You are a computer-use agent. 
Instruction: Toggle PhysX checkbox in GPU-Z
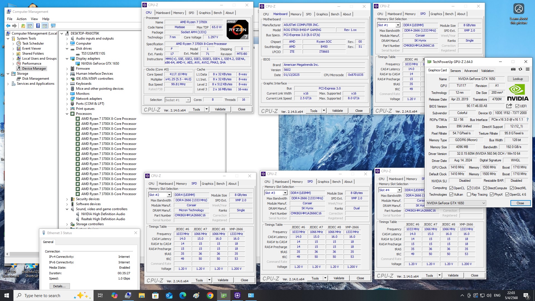tap(492, 195)
